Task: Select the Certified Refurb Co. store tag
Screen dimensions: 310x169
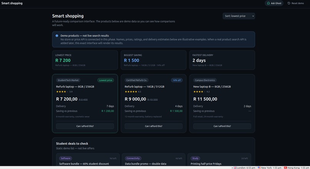Action: [137, 80]
